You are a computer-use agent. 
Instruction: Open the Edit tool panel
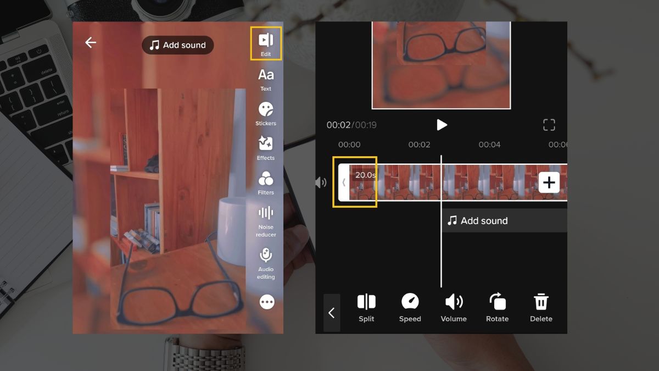[x=266, y=42]
